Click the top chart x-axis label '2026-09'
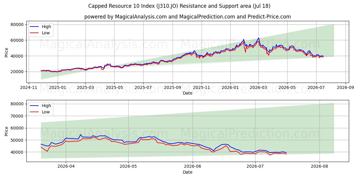The width and height of the screenshot is (359, 179). [346, 88]
